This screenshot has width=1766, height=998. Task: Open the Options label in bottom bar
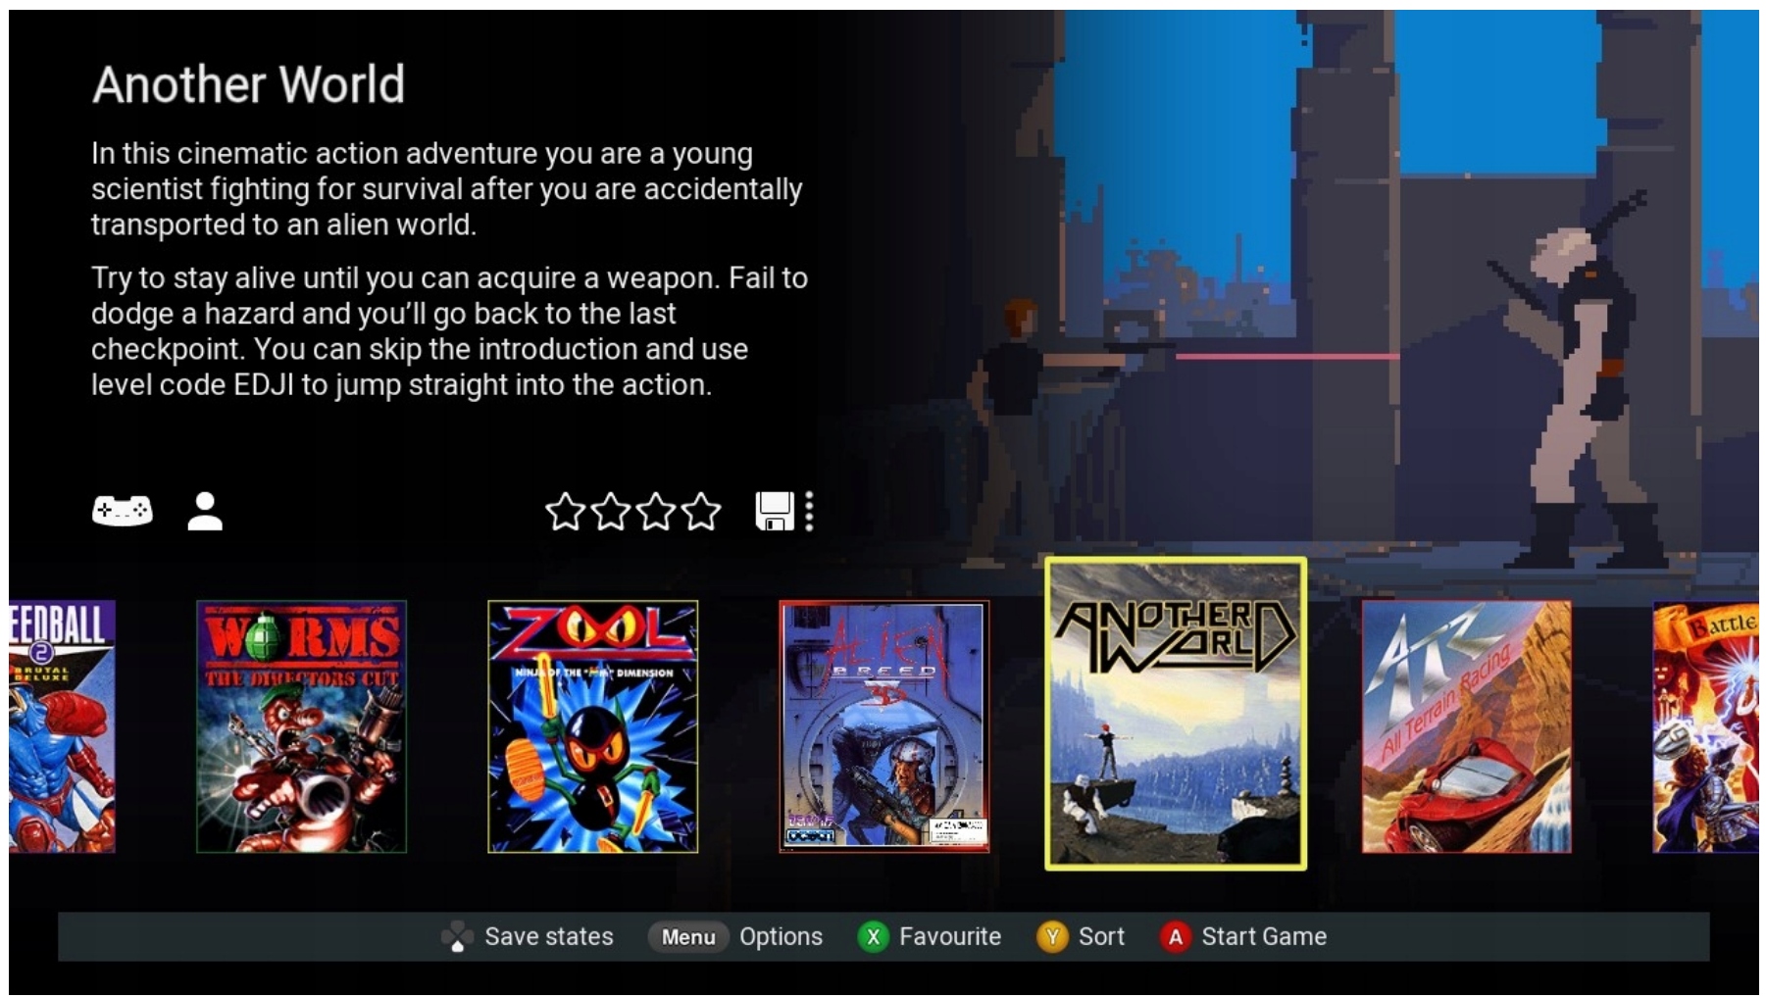[x=781, y=937]
